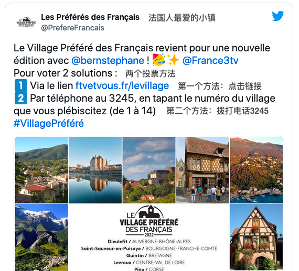Open the @PrefereFrancais handle

[x=72, y=28]
